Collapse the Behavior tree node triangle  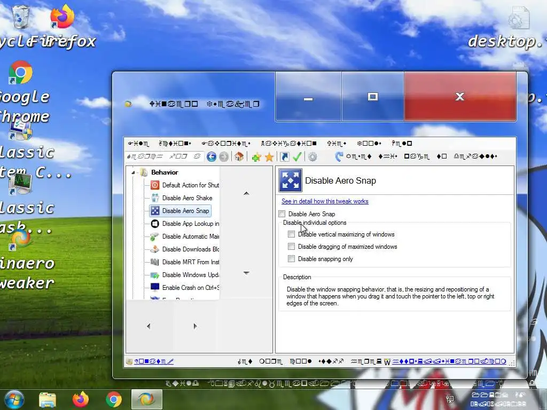click(133, 172)
